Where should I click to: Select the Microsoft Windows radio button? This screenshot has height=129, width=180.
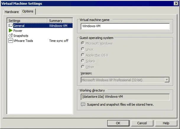click(83, 43)
